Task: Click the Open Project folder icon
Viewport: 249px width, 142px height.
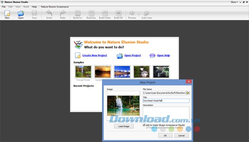Action: (x=120, y=55)
